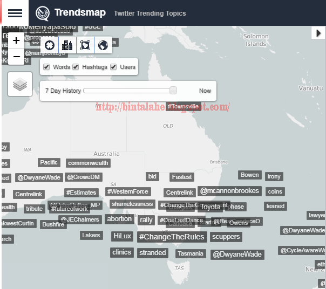Click the 7 Day History slider handle
This screenshot has width=326, height=289.
[173, 91]
